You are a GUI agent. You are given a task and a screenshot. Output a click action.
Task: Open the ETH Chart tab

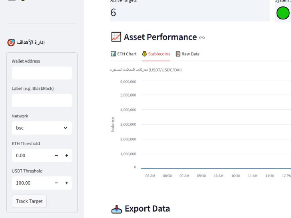coord(124,54)
